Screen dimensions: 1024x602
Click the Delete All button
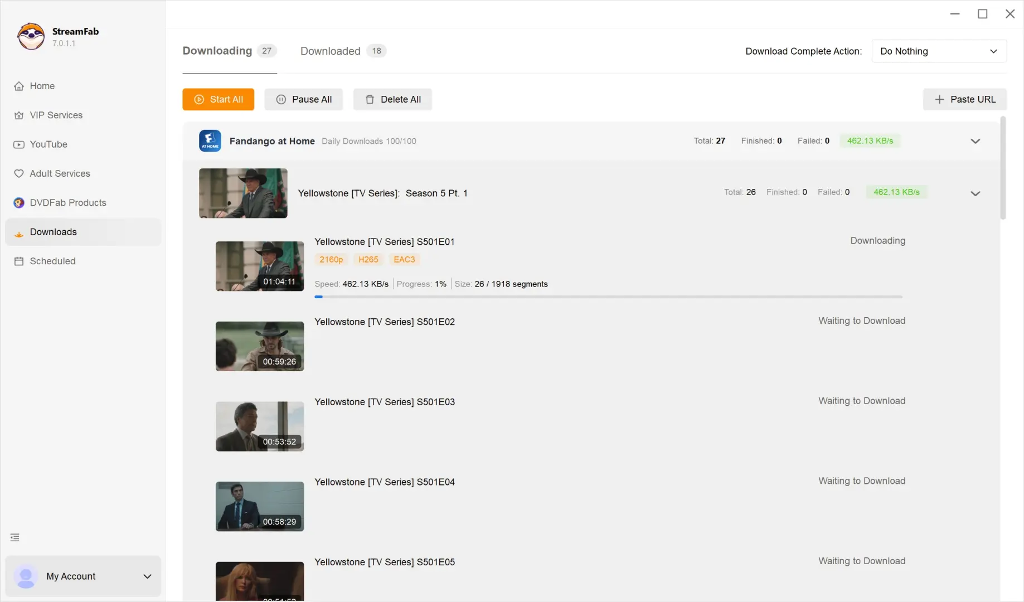(392, 99)
